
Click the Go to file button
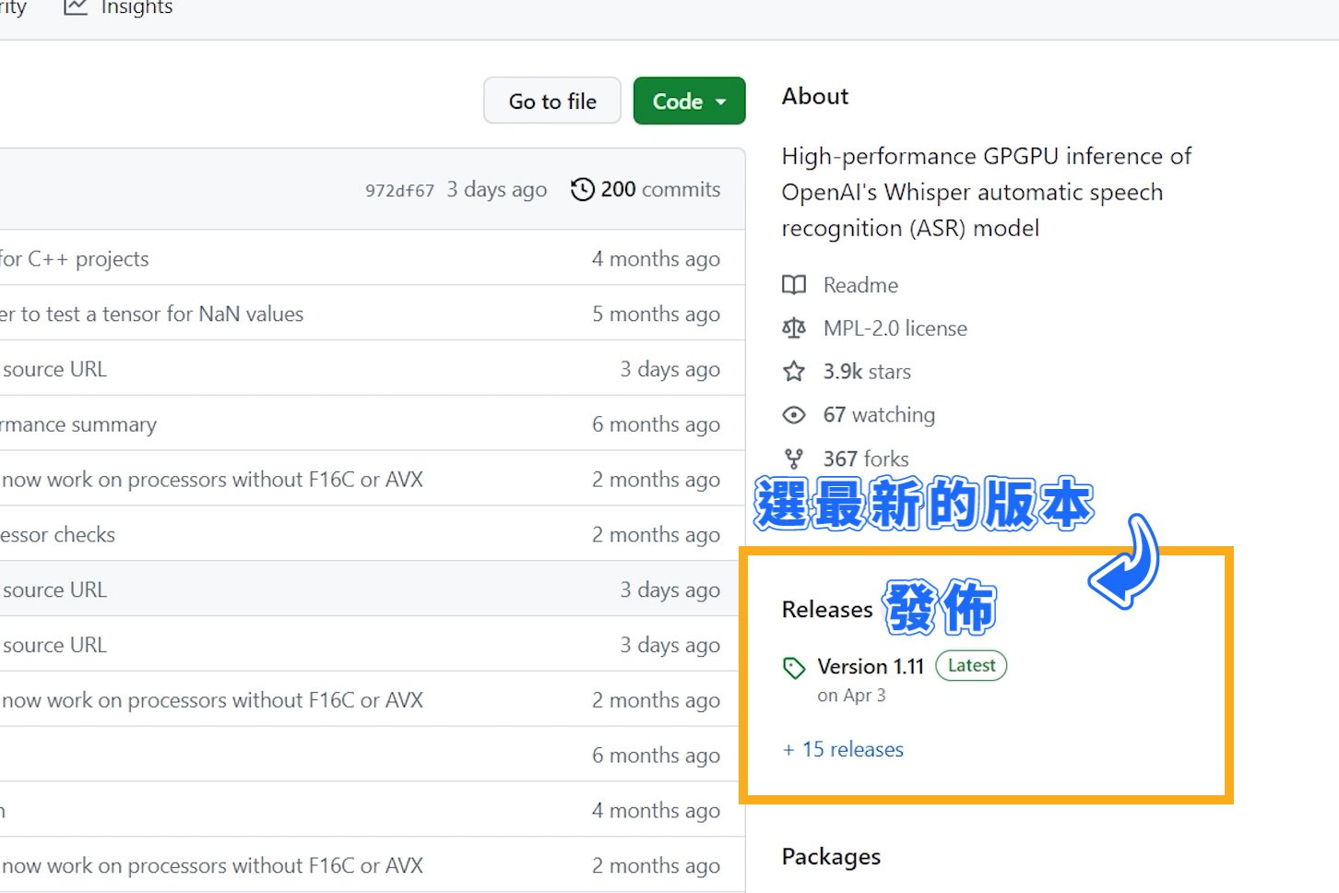pos(552,101)
